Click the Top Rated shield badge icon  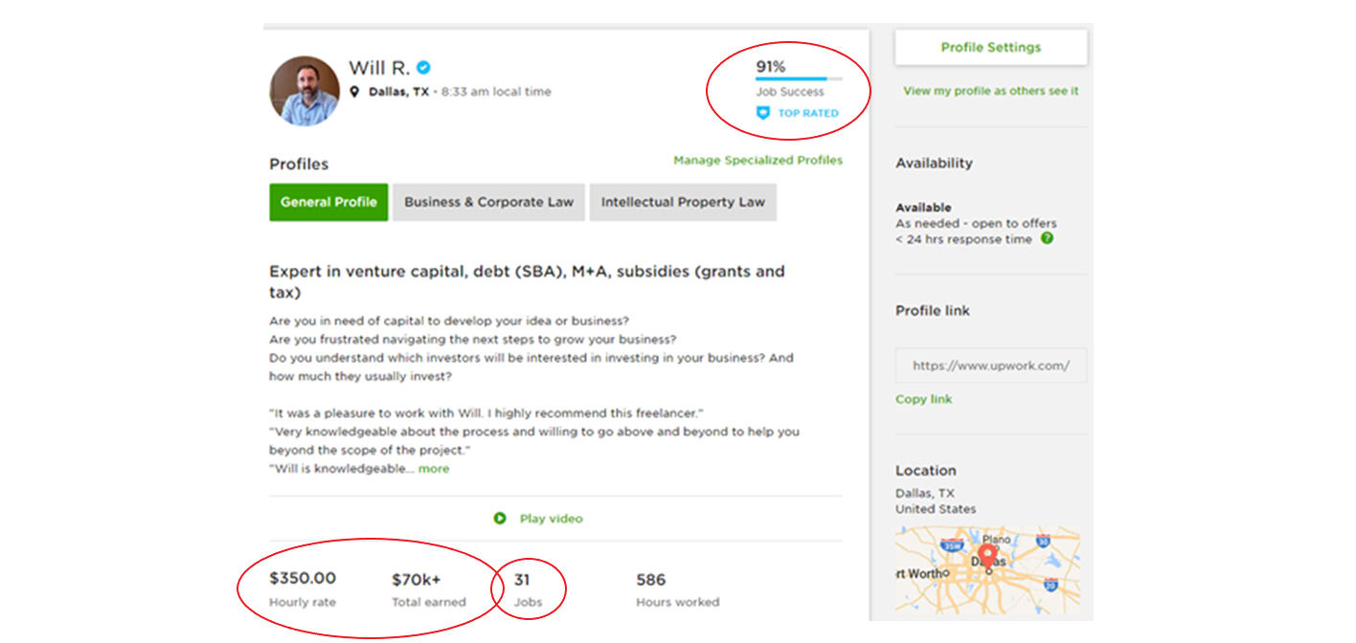763,113
